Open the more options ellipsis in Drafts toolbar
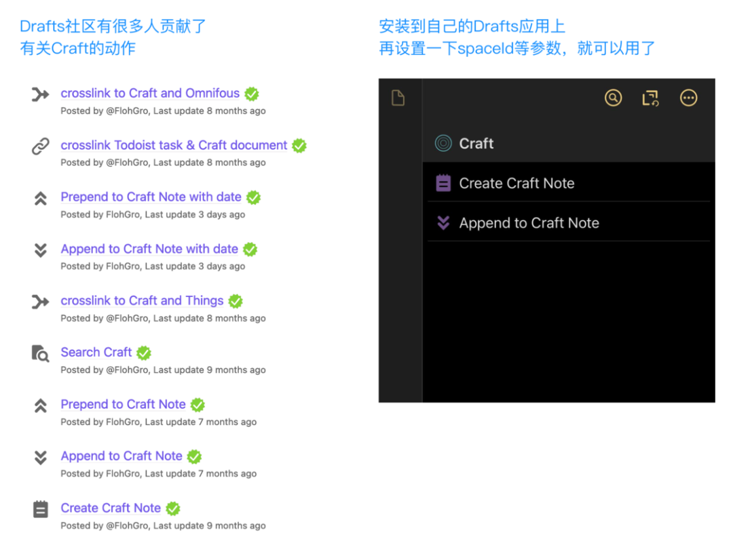The width and height of the screenshot is (733, 556). (689, 98)
